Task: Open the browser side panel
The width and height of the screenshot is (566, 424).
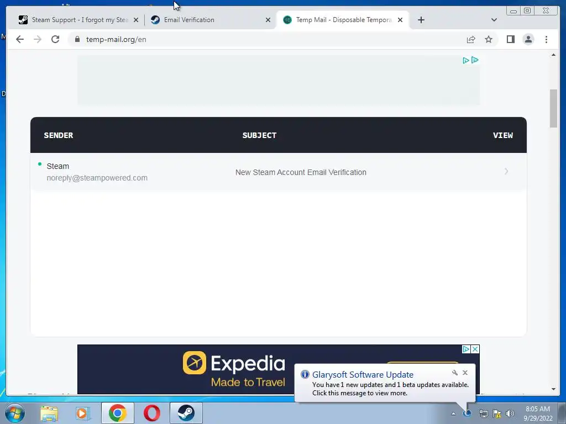Action: (x=510, y=39)
